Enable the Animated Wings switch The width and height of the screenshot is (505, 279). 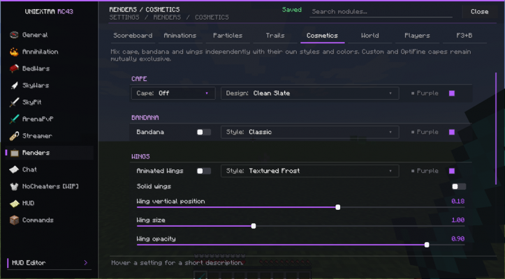point(204,171)
